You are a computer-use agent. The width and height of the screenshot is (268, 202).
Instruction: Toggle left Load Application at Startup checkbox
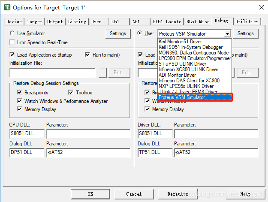click(12, 55)
